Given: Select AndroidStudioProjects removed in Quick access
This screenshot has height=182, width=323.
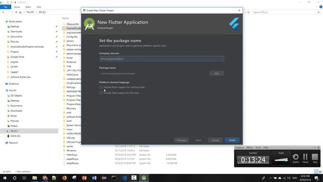Looking at the screenshot, I should coord(27,47).
